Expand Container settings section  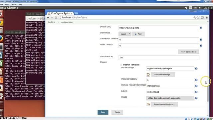[x=163, y=75]
